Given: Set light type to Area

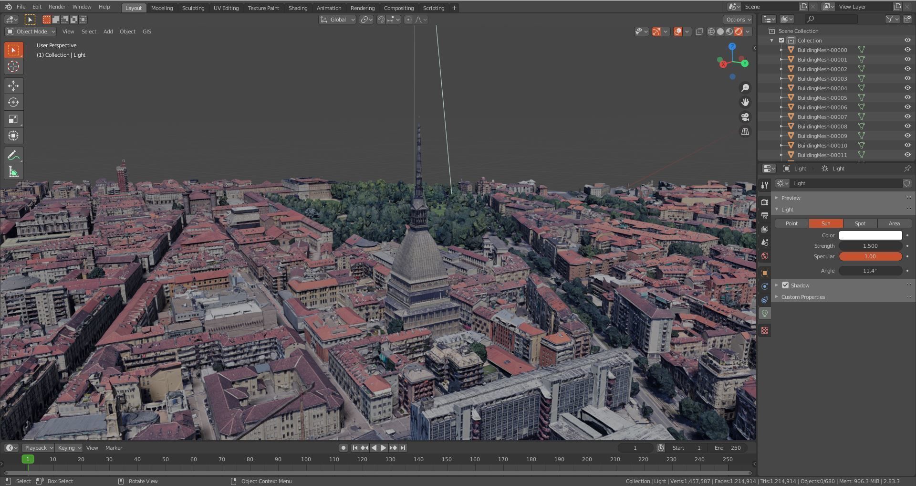Looking at the screenshot, I should pos(895,223).
